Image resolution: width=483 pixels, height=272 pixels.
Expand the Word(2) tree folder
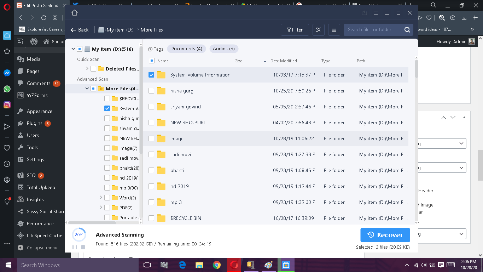[x=101, y=198]
